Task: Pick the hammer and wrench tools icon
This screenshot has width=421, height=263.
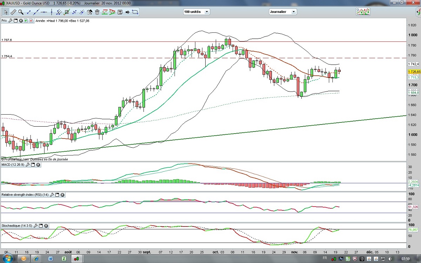Action: pyautogui.click(x=90, y=12)
